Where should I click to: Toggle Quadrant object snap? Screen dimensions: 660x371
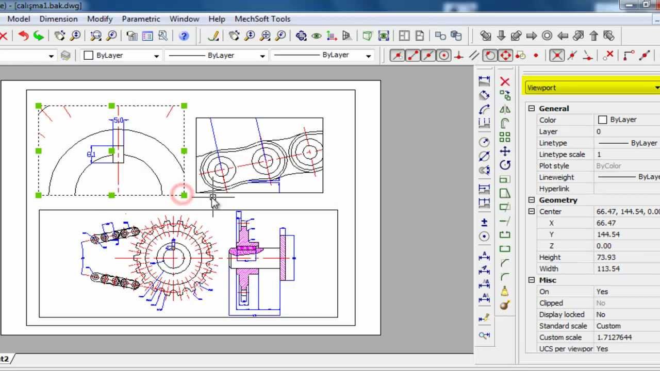pos(505,55)
